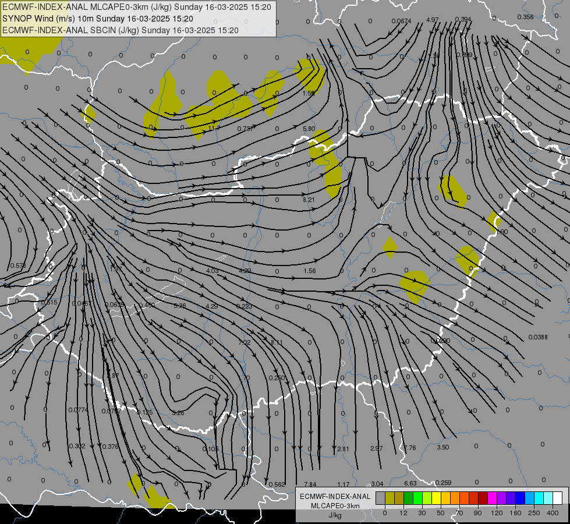The width and height of the screenshot is (570, 524).
Task: Click the 0.0774 map value
Action: (79, 410)
